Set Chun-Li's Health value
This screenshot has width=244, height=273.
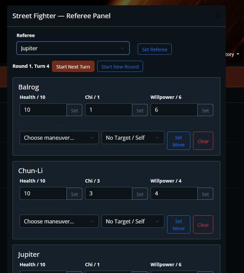pyautogui.click(x=74, y=194)
